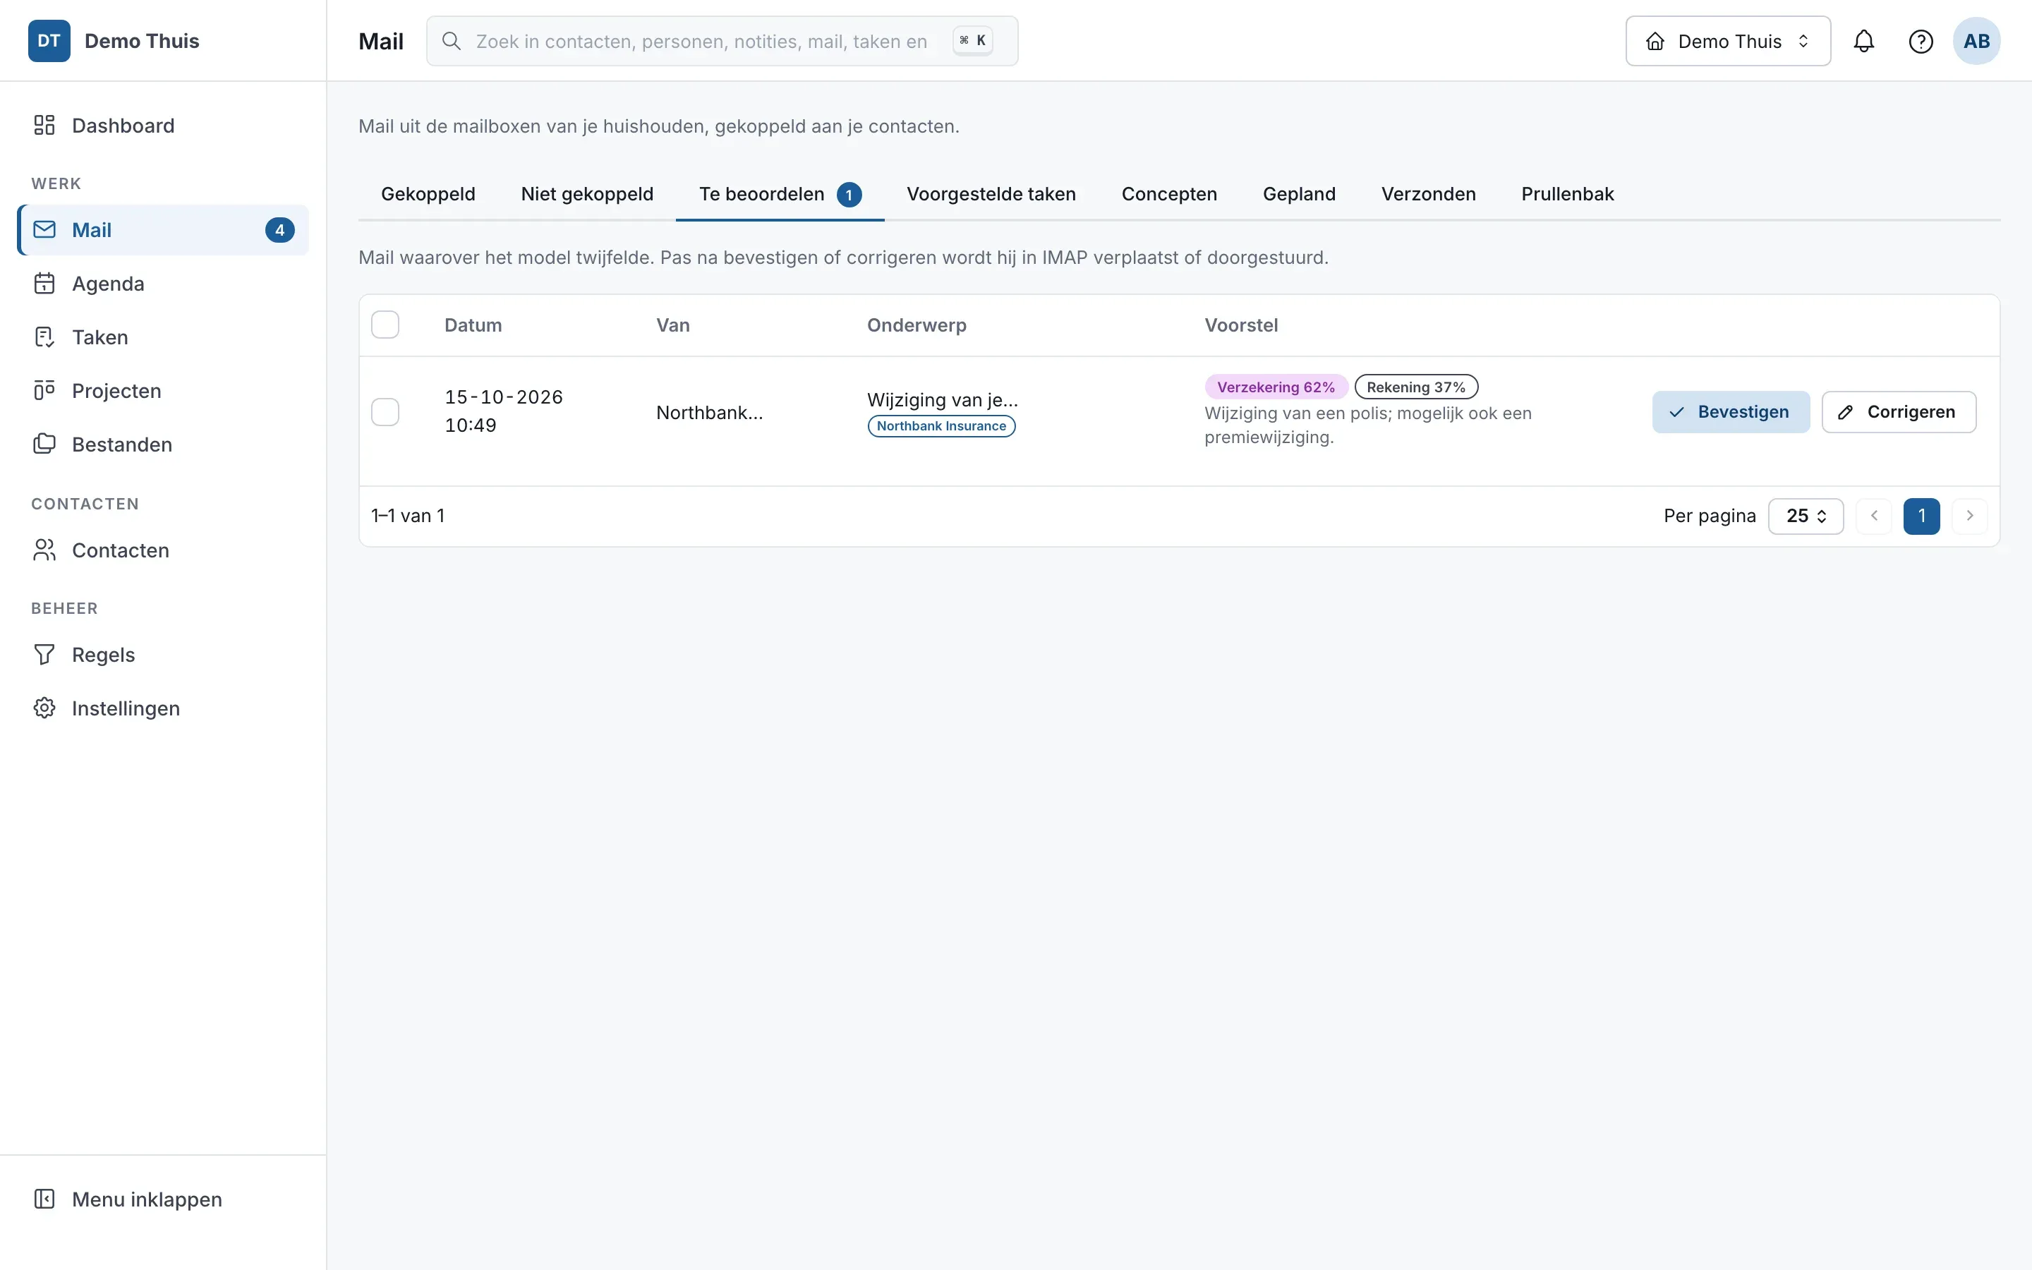Image resolution: width=2032 pixels, height=1270 pixels.
Task: Select page 1 in pagination
Action: [x=1921, y=516]
